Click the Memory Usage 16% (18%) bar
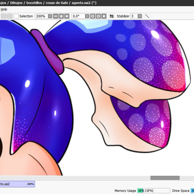The width and height of the screenshot is (194, 194). point(154,191)
